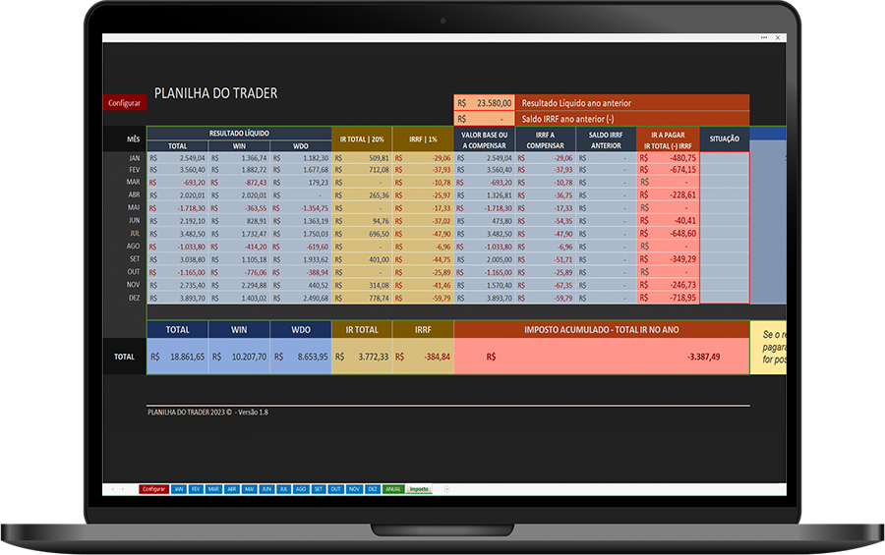885x555 pixels.
Task: Close the spreadsheet window
Action: 779,37
